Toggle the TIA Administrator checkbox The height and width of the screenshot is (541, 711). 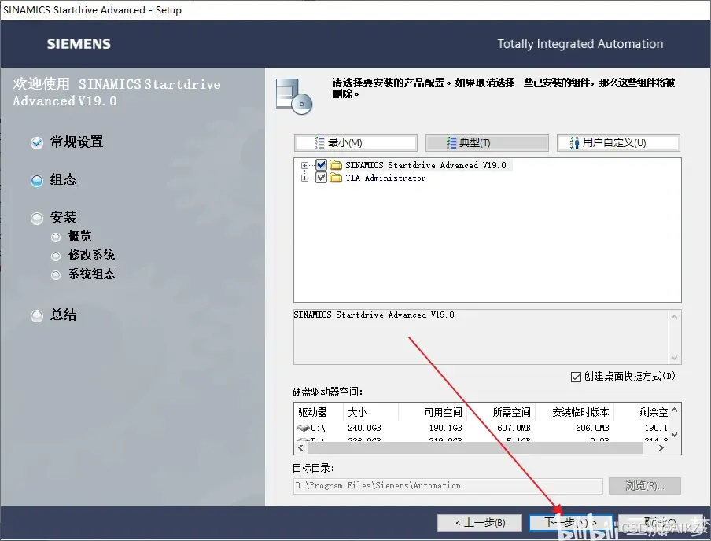321,178
